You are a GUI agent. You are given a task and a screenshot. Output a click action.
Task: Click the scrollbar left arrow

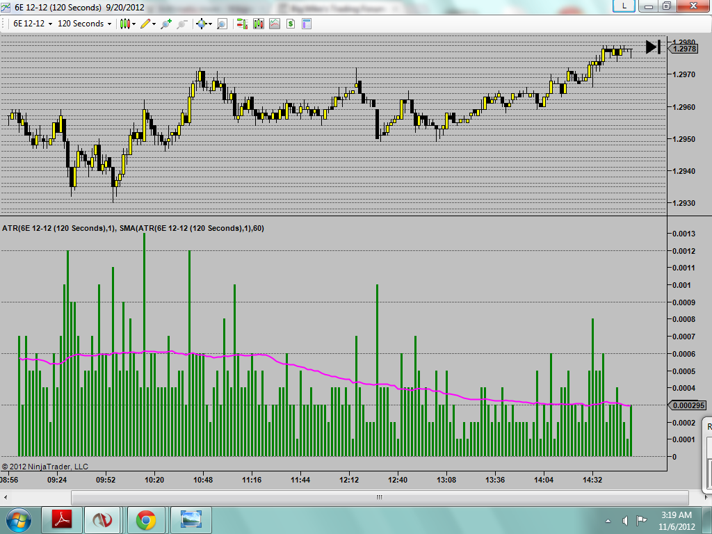pyautogui.click(x=5, y=497)
